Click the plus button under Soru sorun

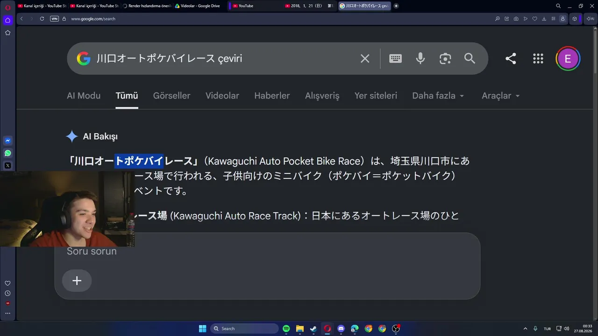coord(77,280)
